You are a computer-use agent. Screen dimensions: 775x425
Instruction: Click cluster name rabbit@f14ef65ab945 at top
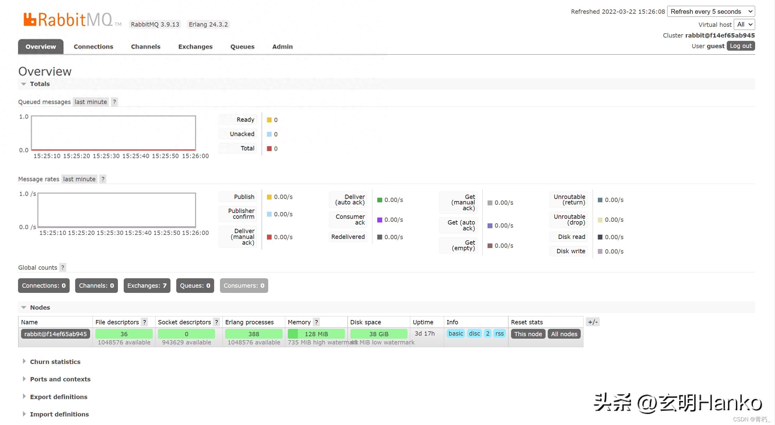coord(720,35)
